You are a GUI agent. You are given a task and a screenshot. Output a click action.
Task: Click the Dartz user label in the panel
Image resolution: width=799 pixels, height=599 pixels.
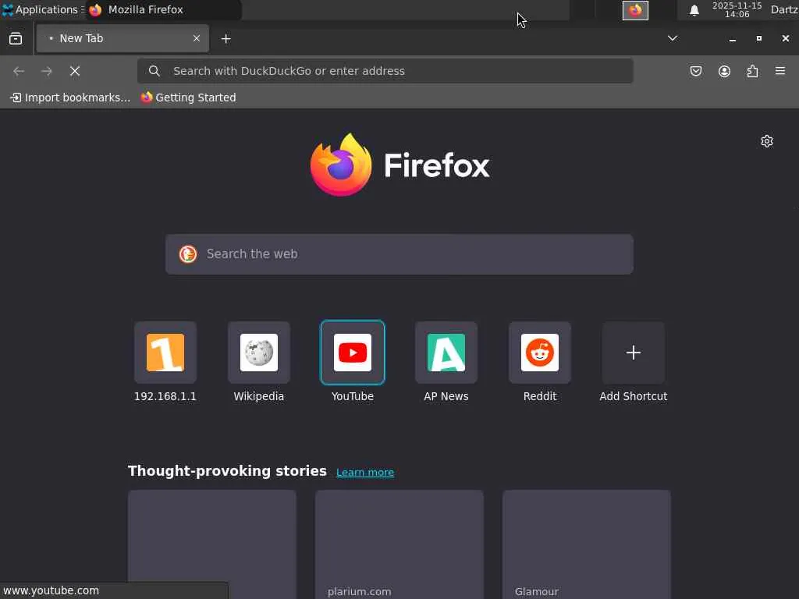pyautogui.click(x=784, y=9)
